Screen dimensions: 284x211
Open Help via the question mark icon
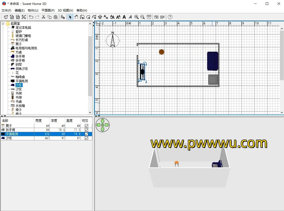170,17
